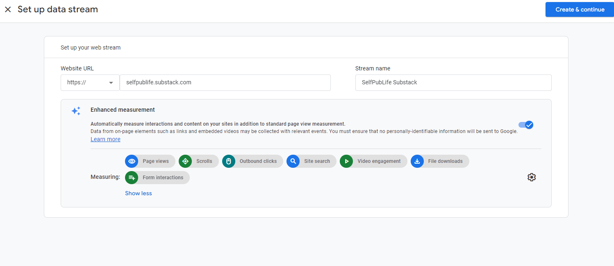The height and width of the screenshot is (266, 614).
Task: Click the Create & continue button
Action: [x=580, y=9]
